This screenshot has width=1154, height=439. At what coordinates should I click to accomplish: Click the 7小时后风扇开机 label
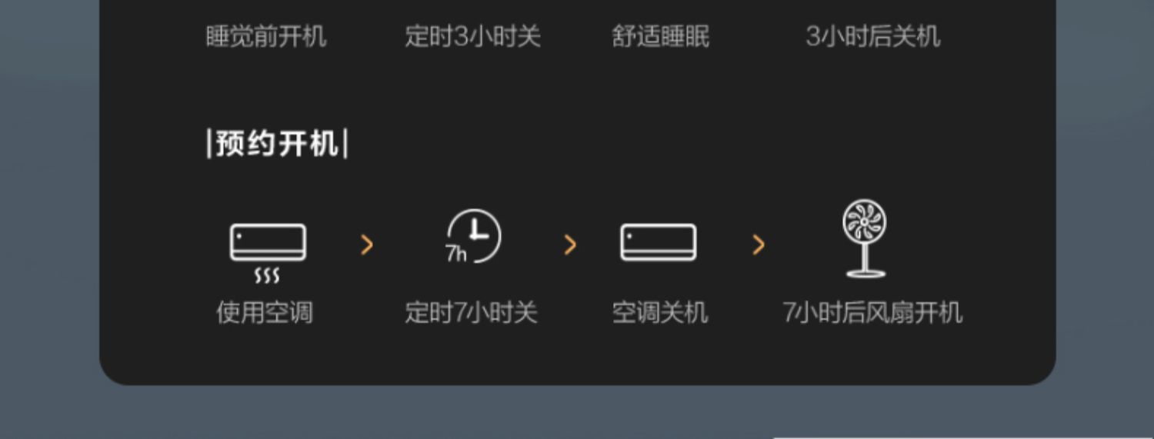872,313
